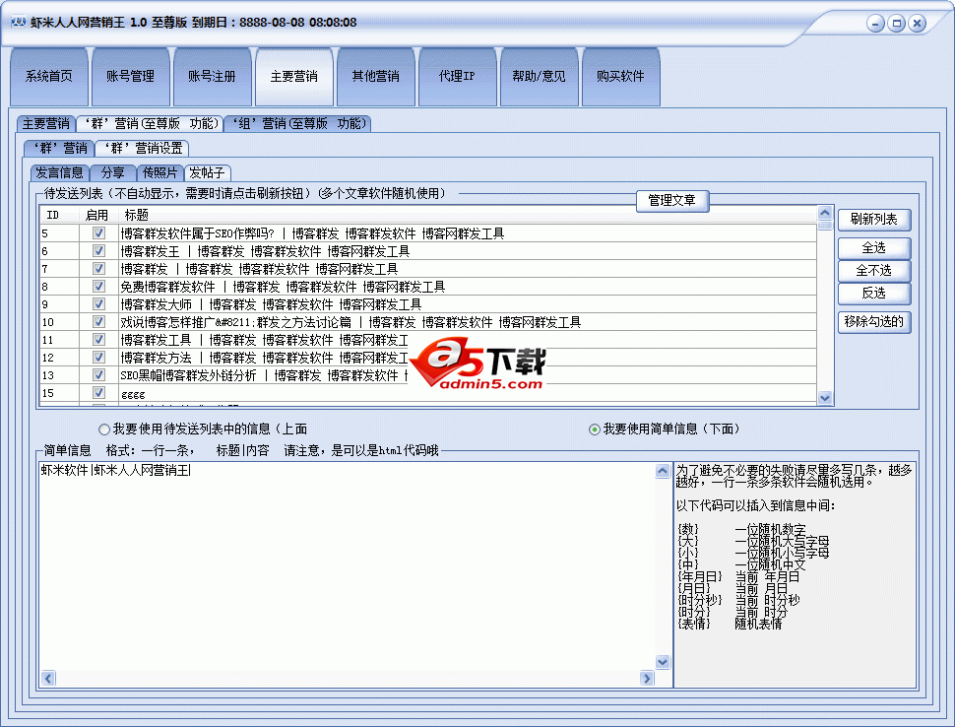Select the '群' 营销 inner tab
Image resolution: width=955 pixels, height=727 pixels.
tap(59, 148)
